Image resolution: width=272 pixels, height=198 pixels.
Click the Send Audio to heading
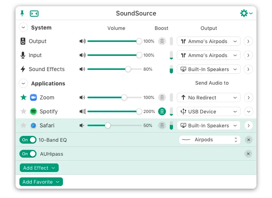click(212, 83)
